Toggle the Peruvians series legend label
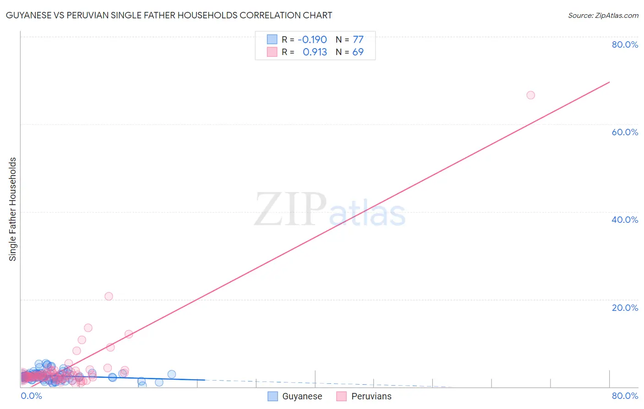Viewport: 644px width, 409px height. coord(371,396)
